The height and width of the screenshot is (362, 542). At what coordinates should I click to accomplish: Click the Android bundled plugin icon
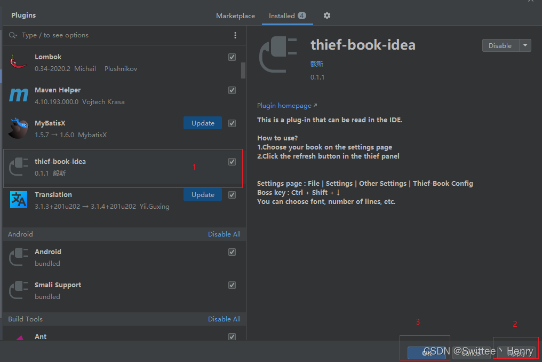tap(18, 257)
